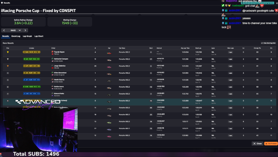
Task: Click the car icon in Heath Dearto's row
Action: [x=109, y=81]
